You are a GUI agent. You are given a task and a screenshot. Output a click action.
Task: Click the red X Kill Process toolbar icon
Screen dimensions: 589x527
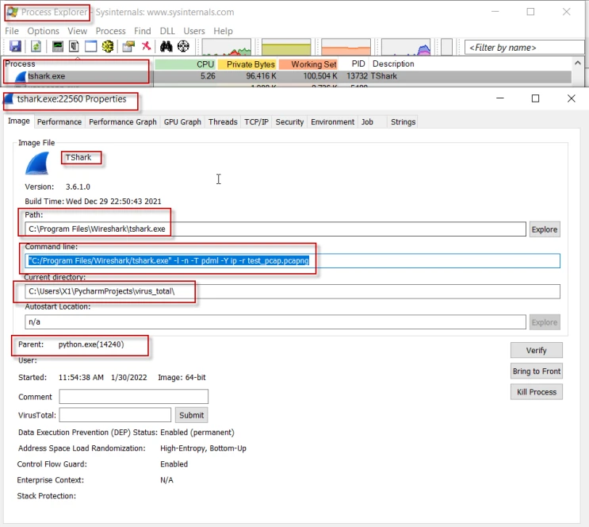click(x=146, y=47)
